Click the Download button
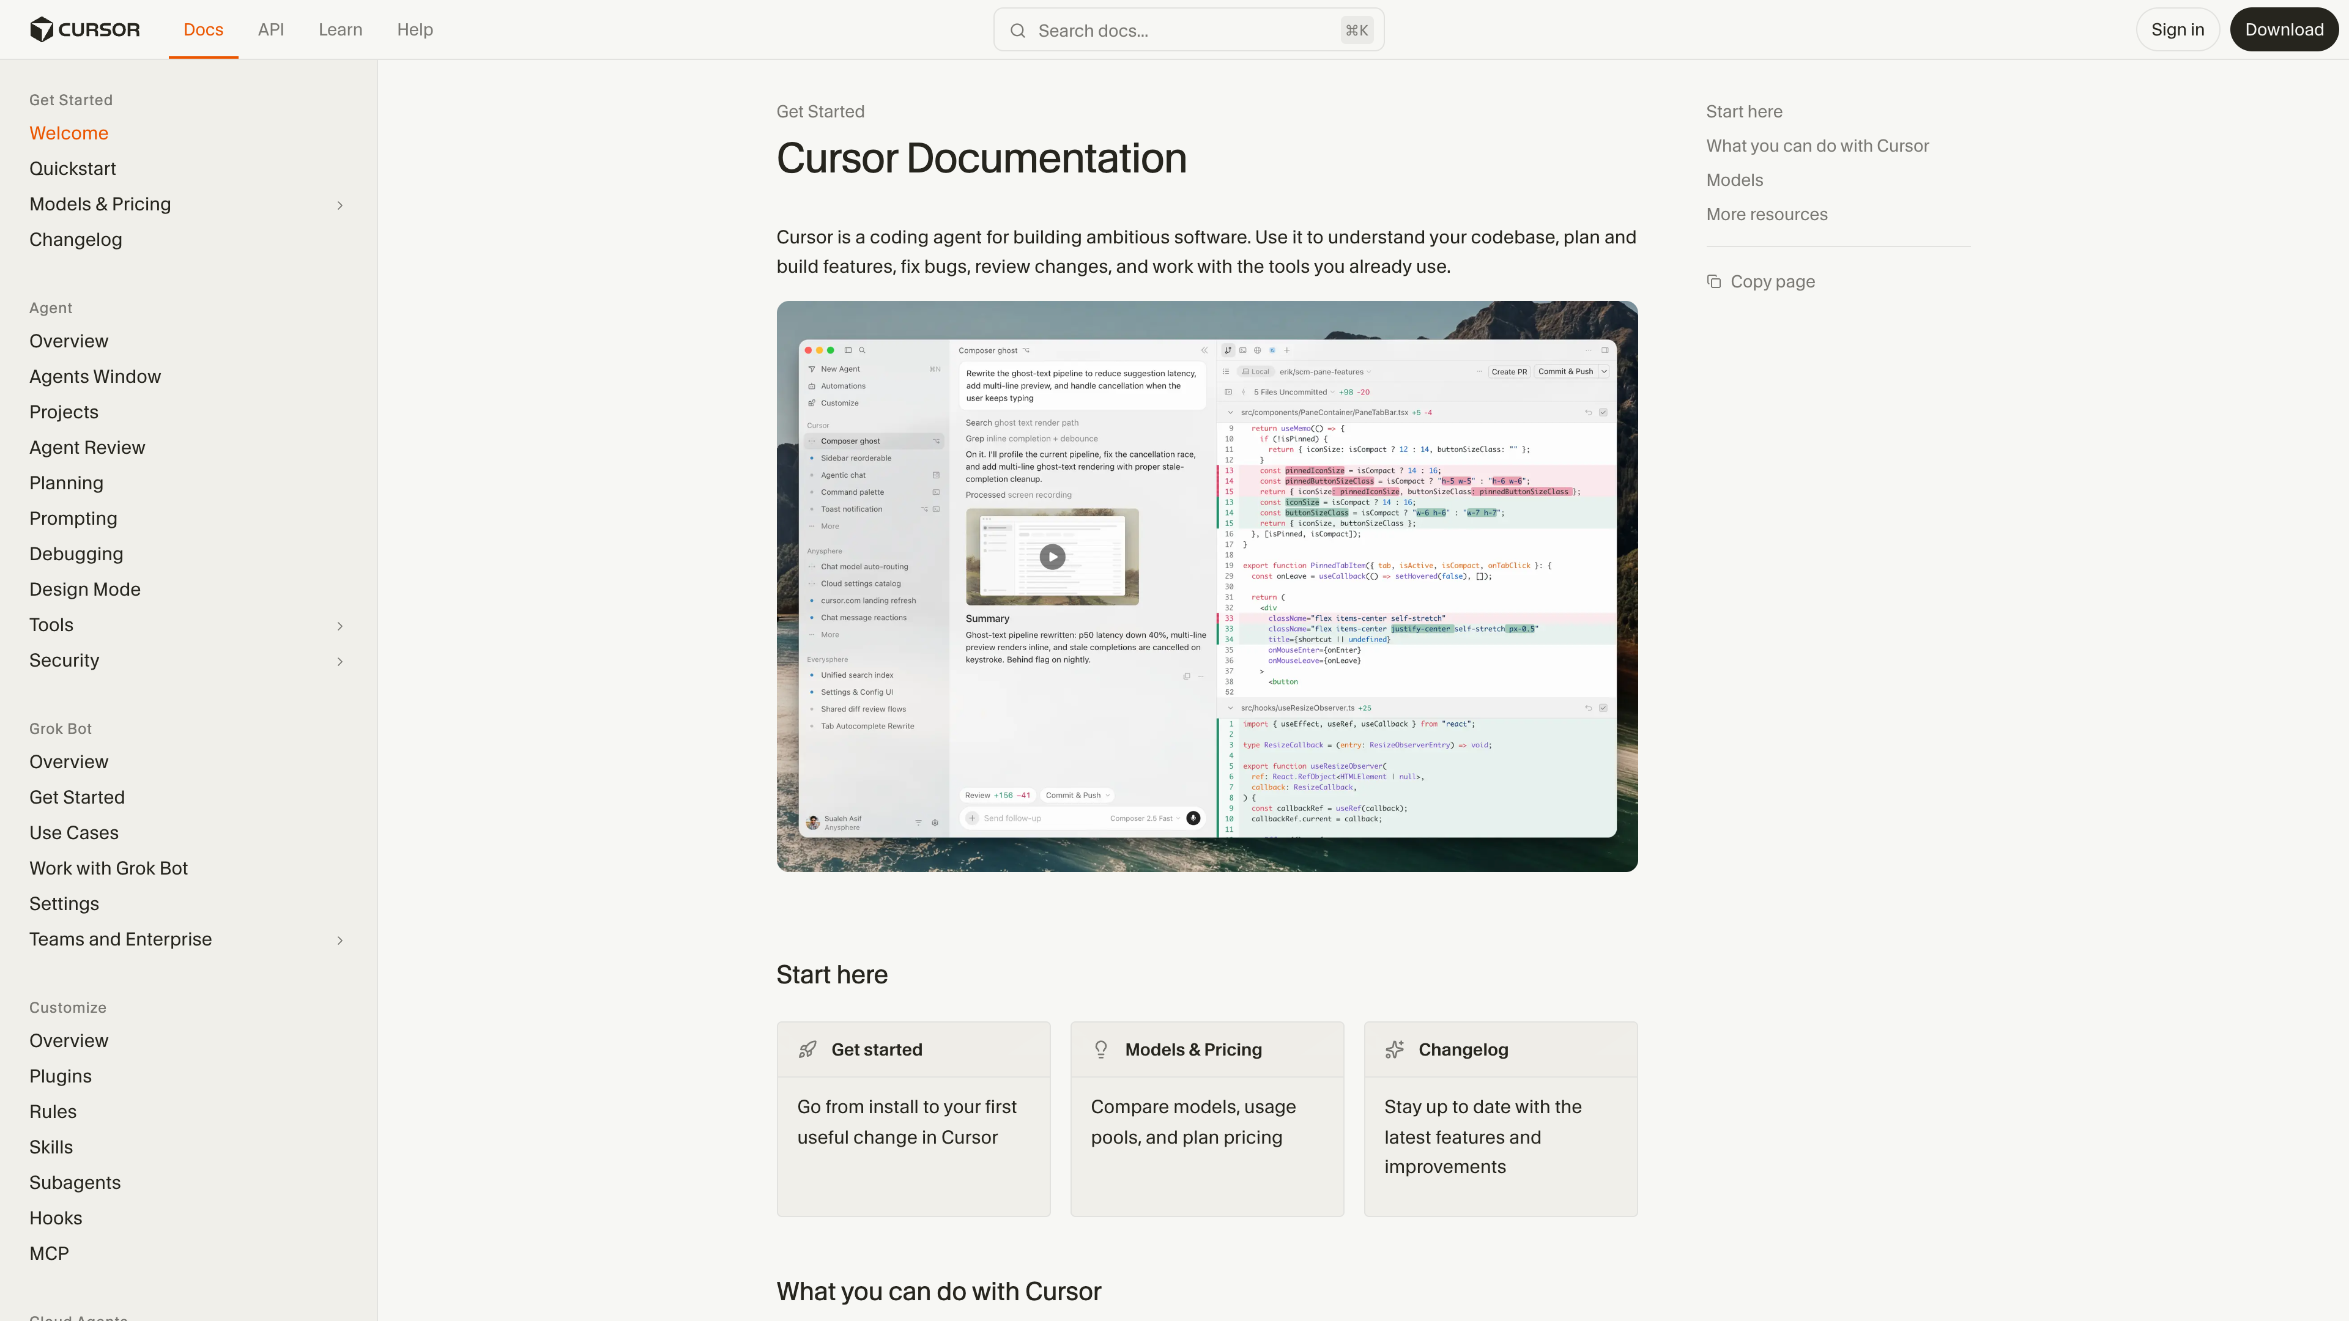Image resolution: width=2349 pixels, height=1321 pixels. 2284,29
